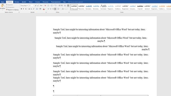Open the Paste options dropdown arrow
This screenshot has height=96, width=171.
click(x=3, y=10)
